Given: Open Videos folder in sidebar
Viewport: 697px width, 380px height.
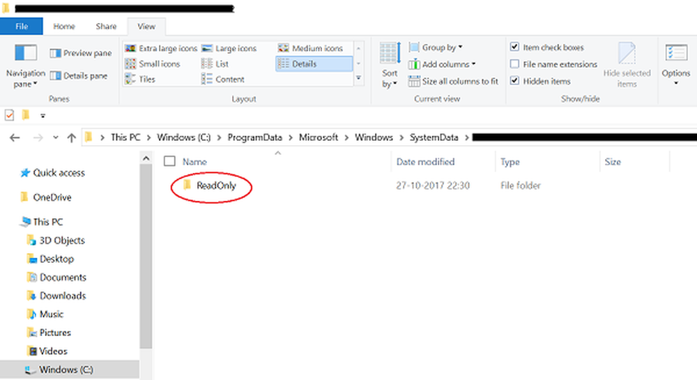Looking at the screenshot, I should [47, 351].
